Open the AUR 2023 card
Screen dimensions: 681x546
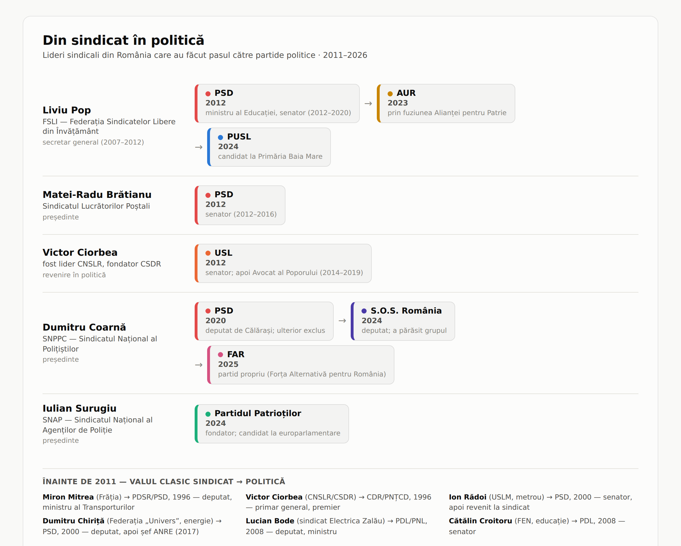[x=446, y=103]
